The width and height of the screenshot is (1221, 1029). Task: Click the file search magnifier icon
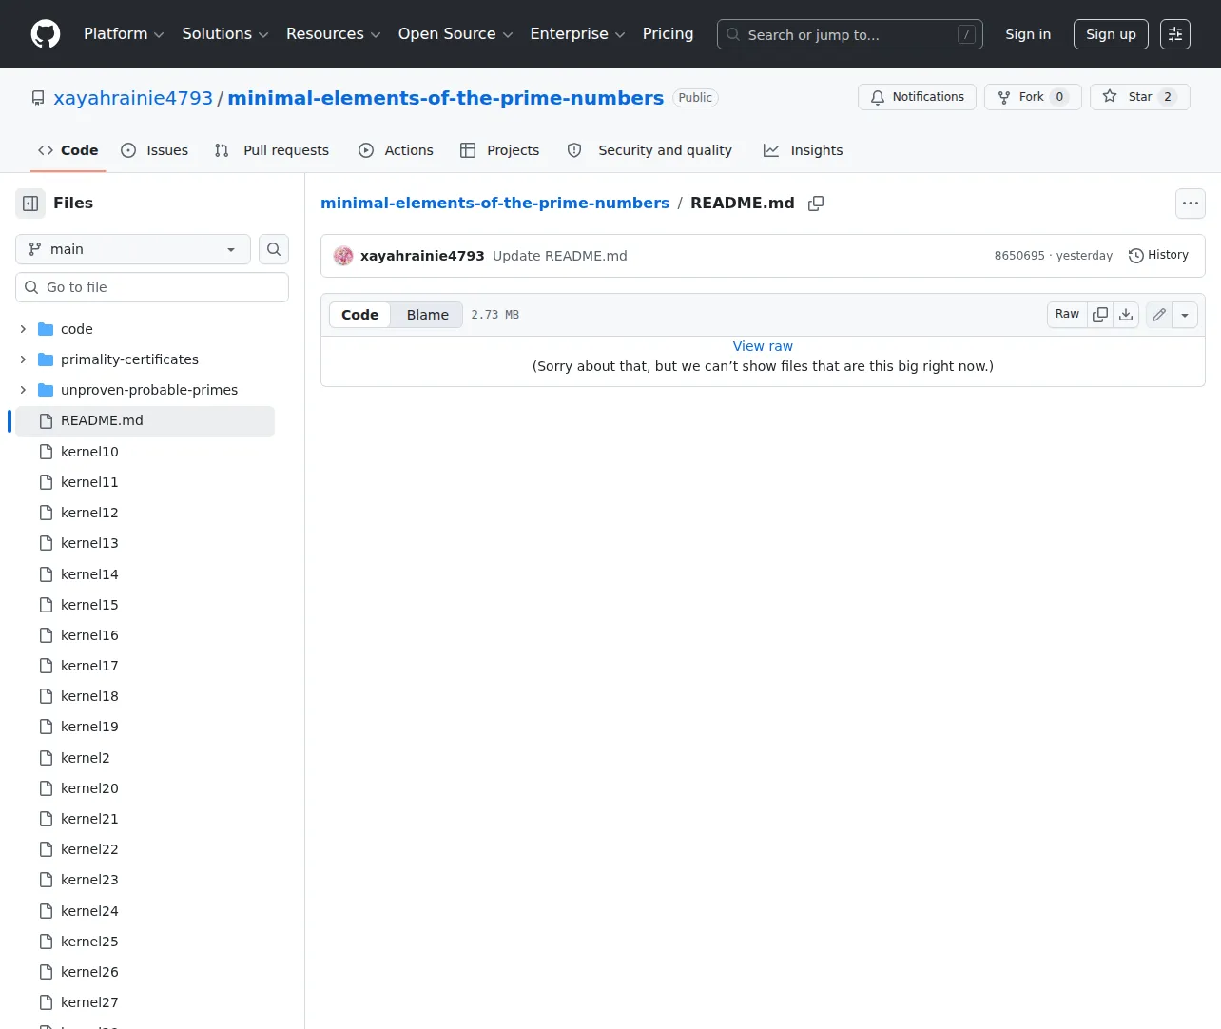pos(274,249)
